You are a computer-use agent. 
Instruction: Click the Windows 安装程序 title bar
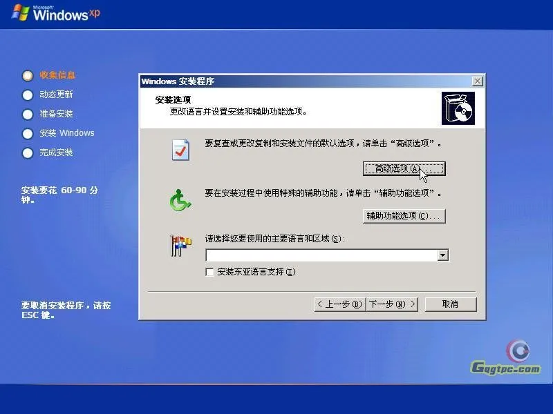pos(276,81)
